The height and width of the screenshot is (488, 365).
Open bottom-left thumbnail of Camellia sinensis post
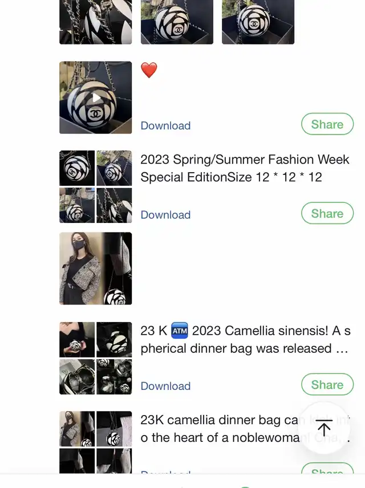[77, 377]
